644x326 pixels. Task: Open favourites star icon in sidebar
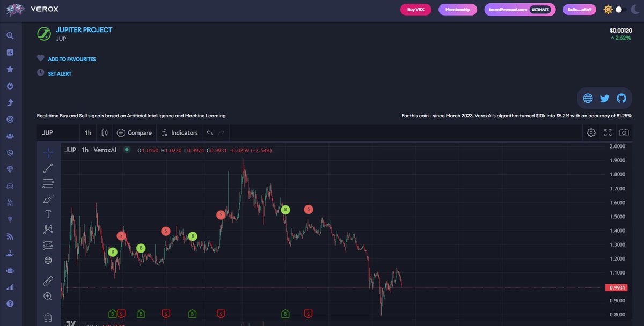point(10,69)
